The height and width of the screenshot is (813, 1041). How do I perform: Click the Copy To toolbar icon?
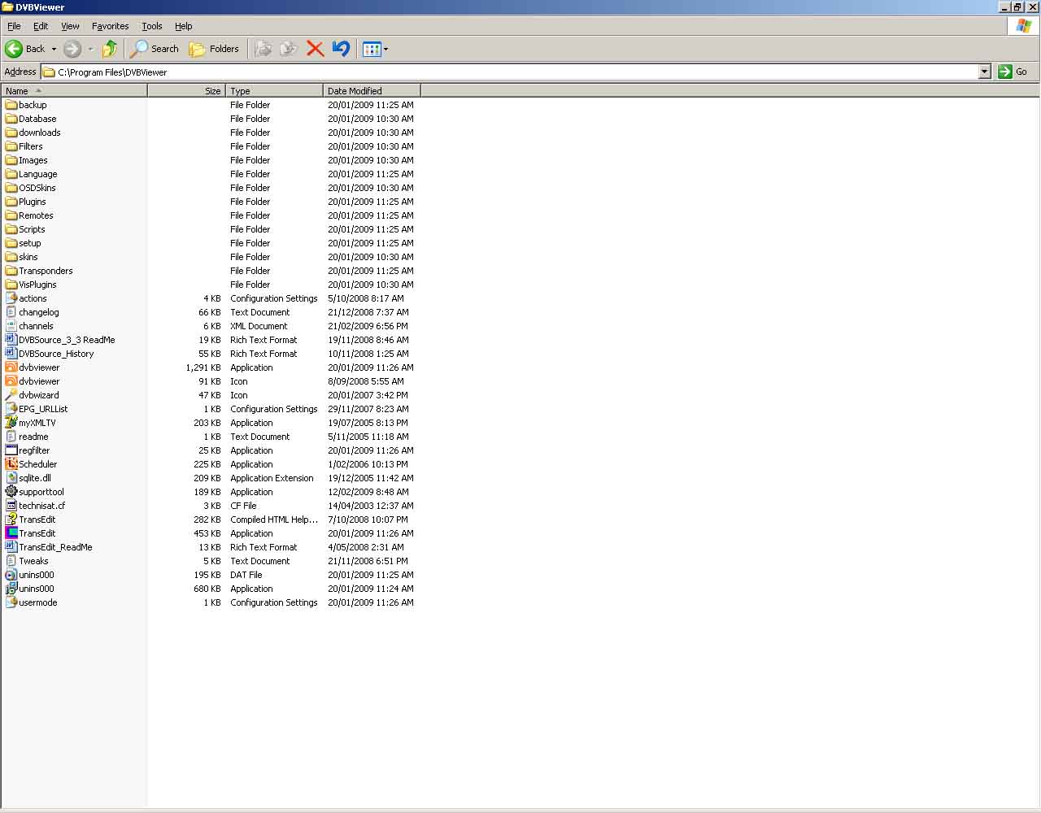point(288,49)
